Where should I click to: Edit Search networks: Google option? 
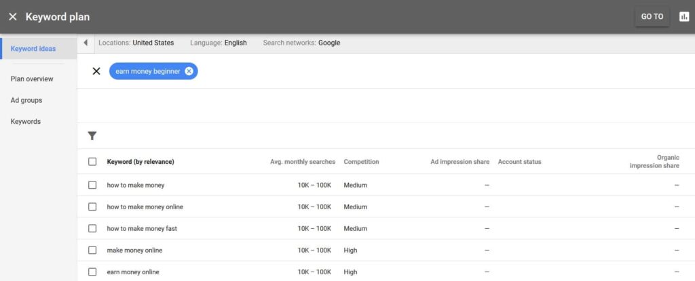(301, 43)
